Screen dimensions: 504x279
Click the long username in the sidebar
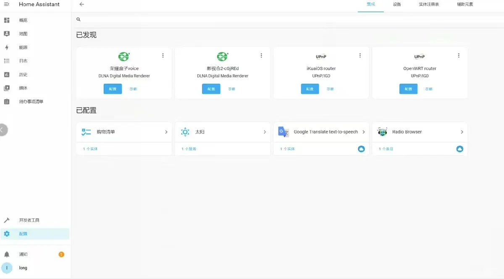(23, 268)
